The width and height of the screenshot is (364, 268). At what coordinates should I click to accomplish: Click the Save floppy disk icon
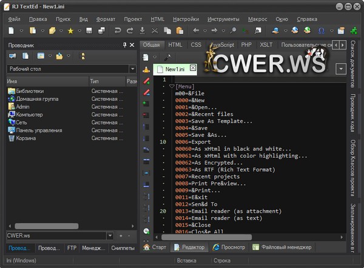89,30
